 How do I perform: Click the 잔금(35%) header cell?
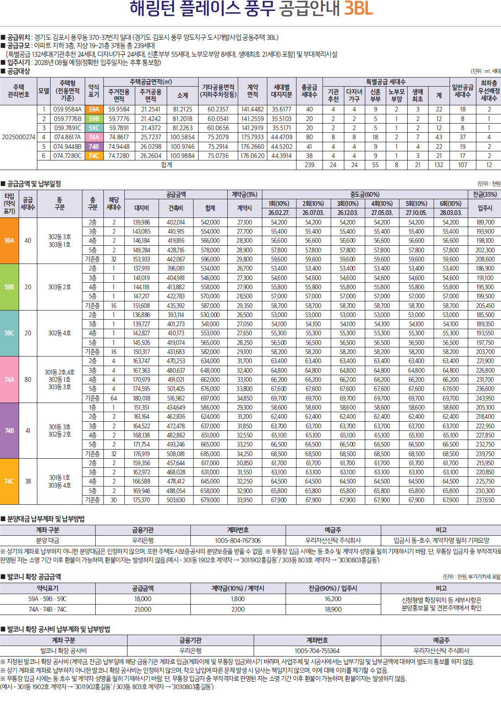click(485, 195)
